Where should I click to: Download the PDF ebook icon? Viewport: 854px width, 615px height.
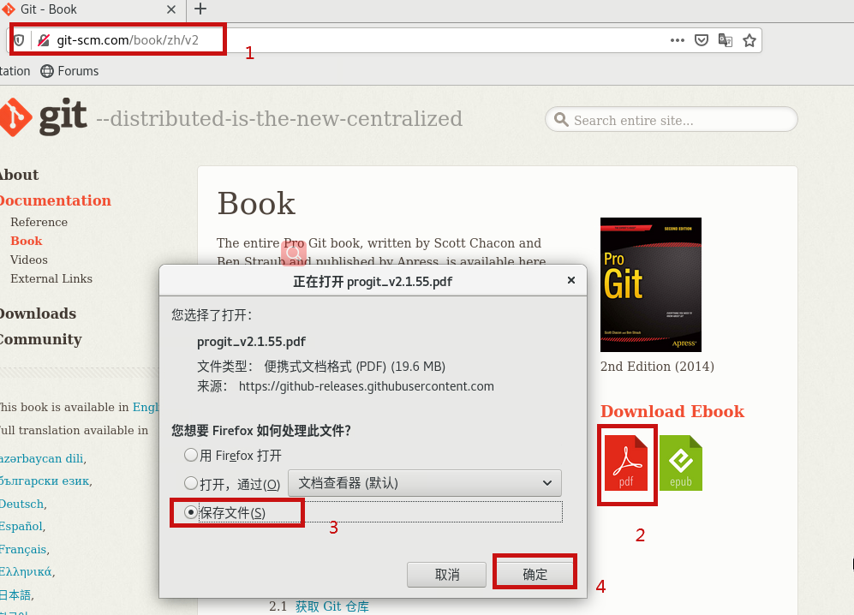[x=626, y=463]
